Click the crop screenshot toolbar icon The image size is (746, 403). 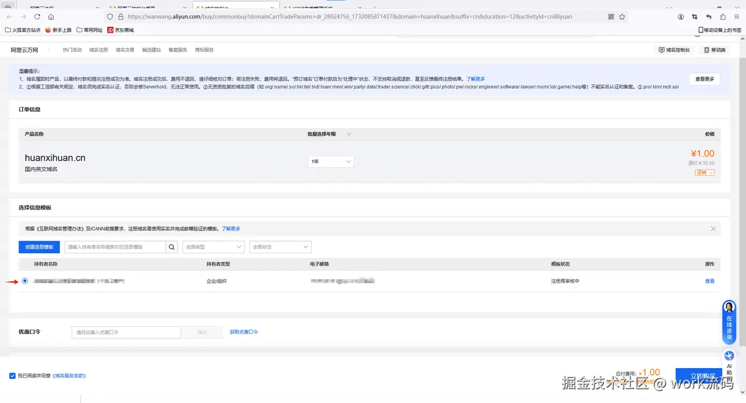click(x=695, y=17)
